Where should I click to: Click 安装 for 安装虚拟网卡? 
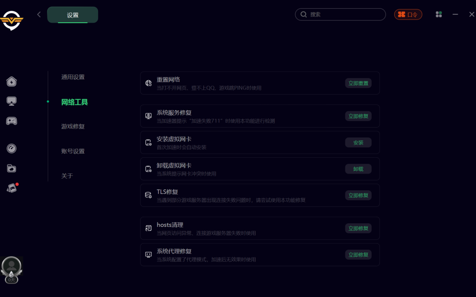click(x=358, y=142)
